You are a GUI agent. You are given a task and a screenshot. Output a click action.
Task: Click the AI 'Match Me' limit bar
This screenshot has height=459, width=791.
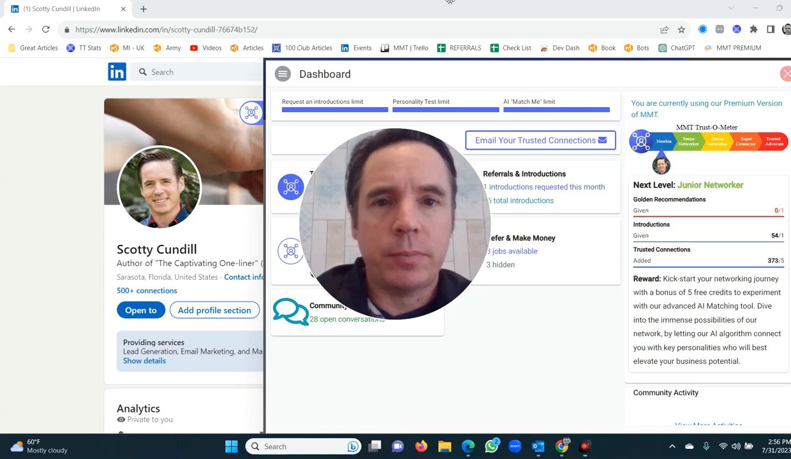pyautogui.click(x=556, y=110)
